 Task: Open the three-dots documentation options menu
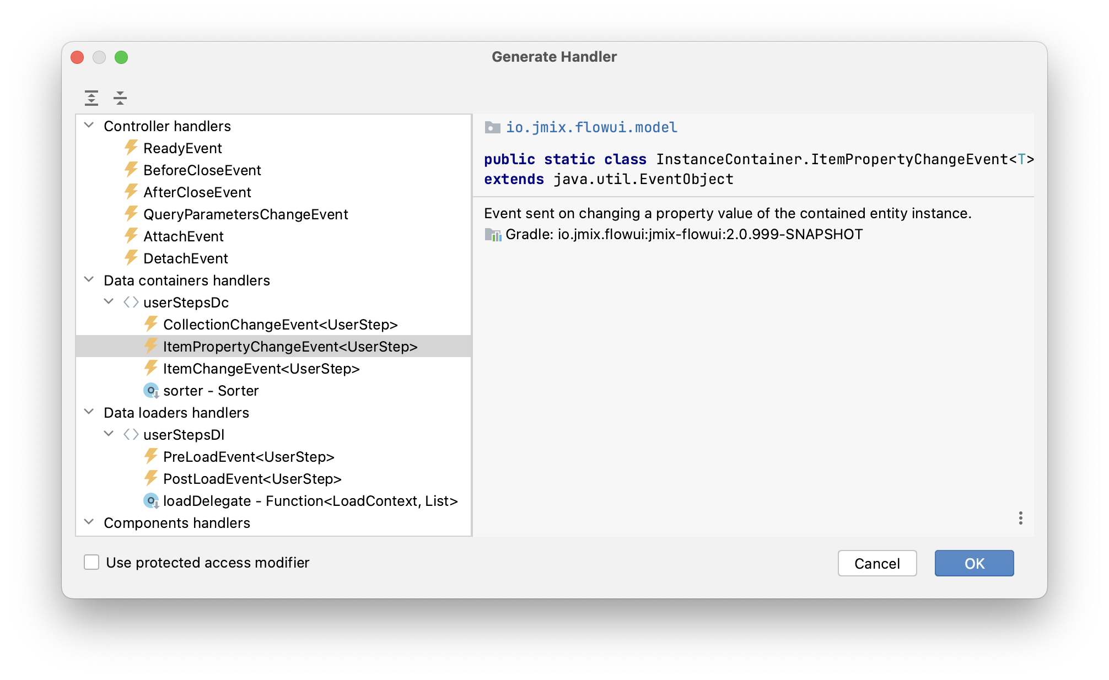tap(1020, 518)
